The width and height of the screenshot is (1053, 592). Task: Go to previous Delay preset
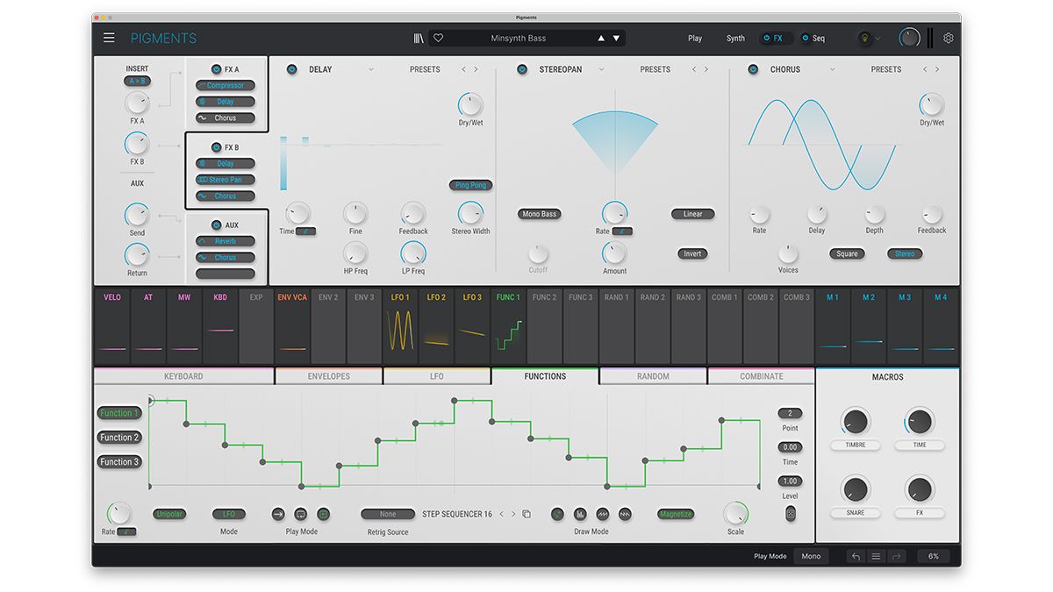coord(463,69)
